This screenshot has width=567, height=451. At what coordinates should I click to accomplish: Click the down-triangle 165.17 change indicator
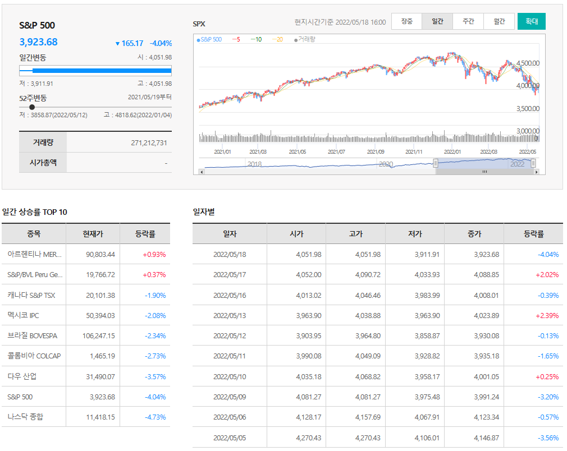click(130, 43)
